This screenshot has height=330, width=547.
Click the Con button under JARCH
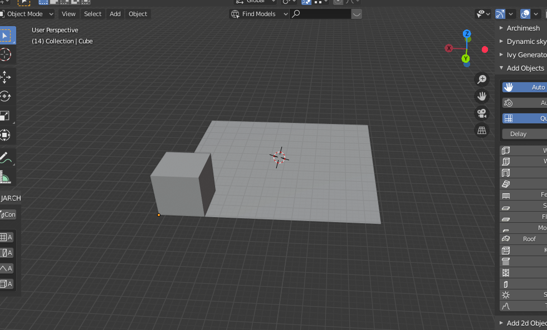pos(8,214)
